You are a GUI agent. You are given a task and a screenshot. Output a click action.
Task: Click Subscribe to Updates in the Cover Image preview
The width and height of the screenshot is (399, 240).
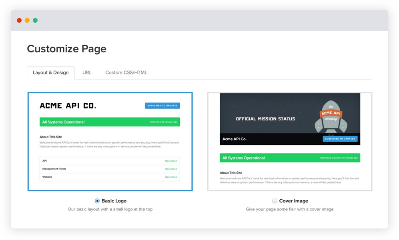pyautogui.click(x=339, y=139)
